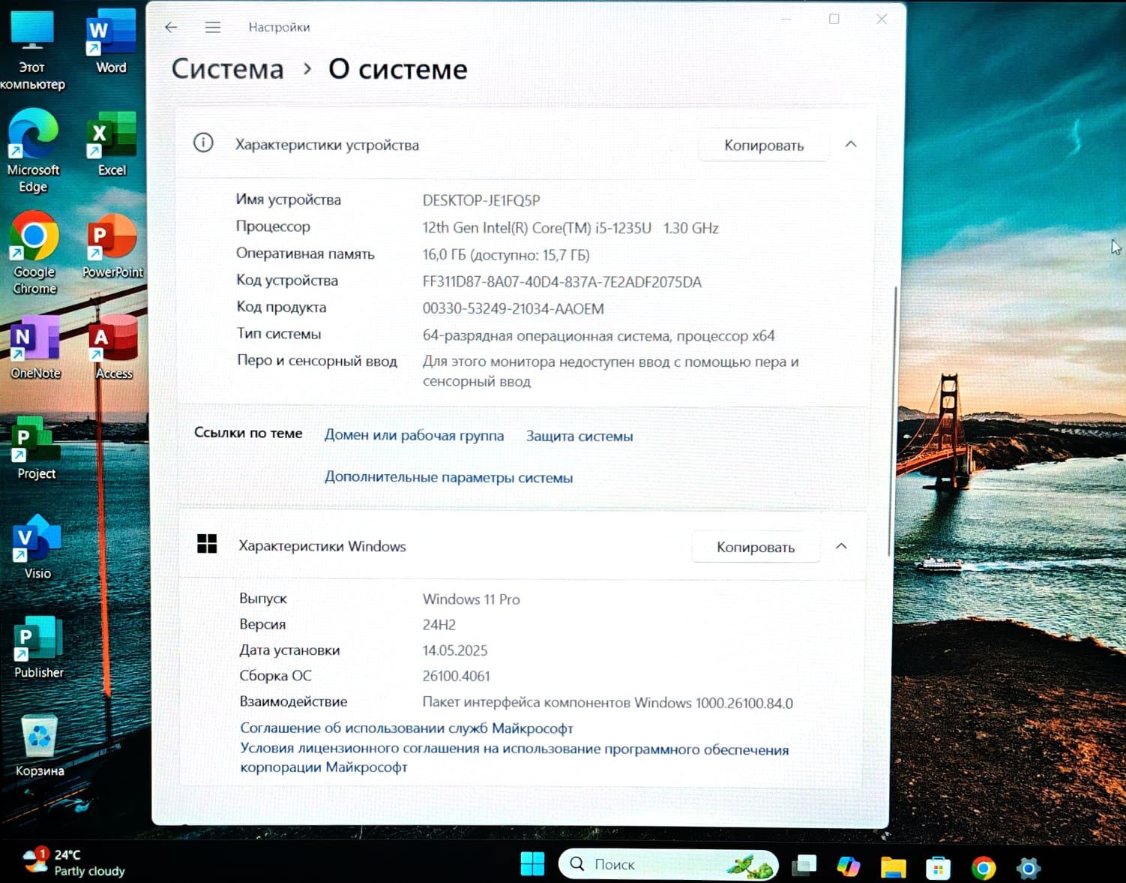The width and height of the screenshot is (1126, 883).
Task: Open the Защита системы link
Action: pyautogui.click(x=579, y=436)
